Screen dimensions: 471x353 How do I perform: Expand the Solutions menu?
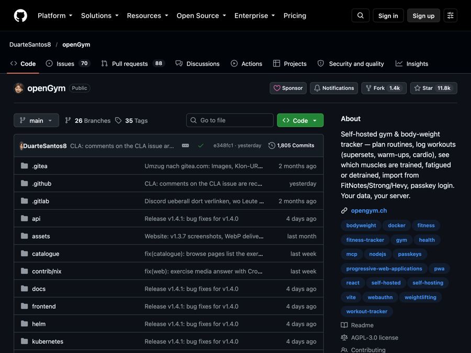point(100,16)
